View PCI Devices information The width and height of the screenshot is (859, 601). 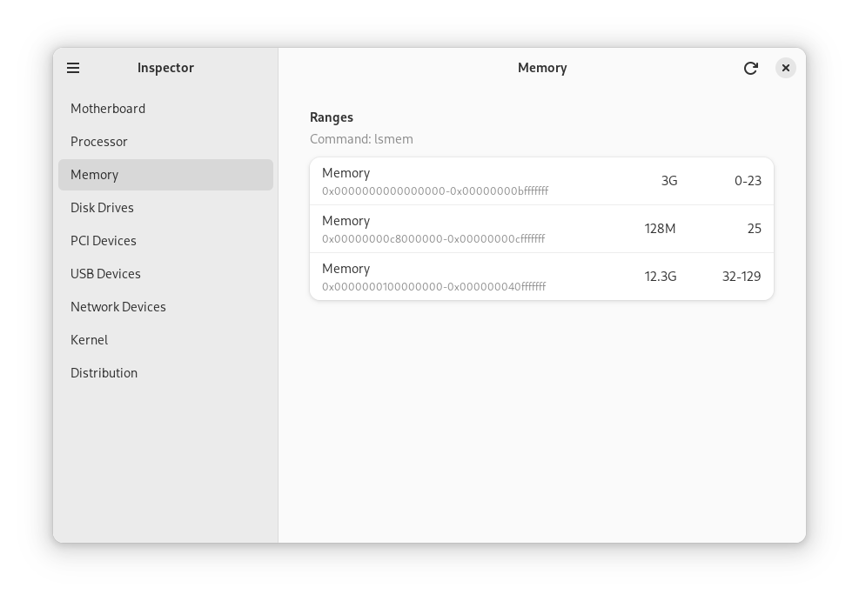tap(104, 241)
